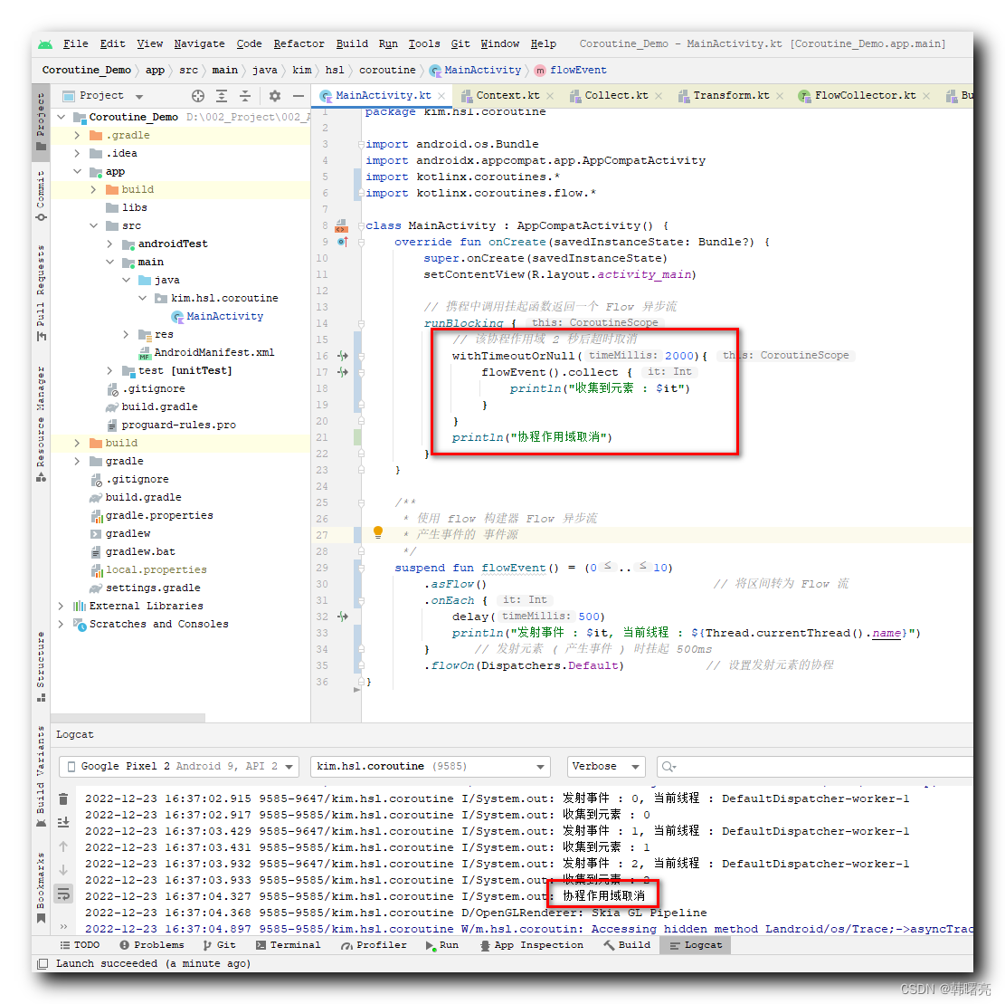Hide the Project panel with minus icon

[x=298, y=96]
